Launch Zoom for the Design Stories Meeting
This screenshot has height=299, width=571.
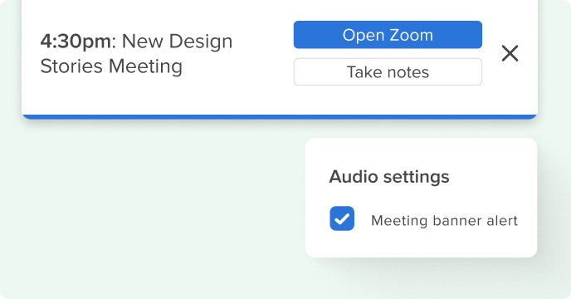388,35
